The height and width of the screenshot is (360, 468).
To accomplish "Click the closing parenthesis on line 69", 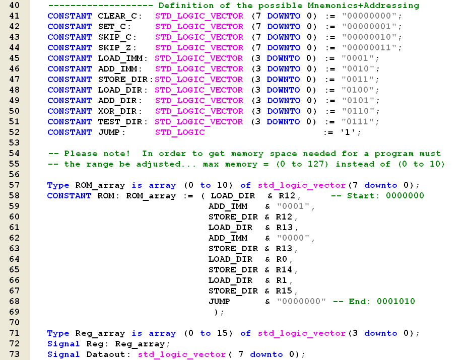I will 217,312.
